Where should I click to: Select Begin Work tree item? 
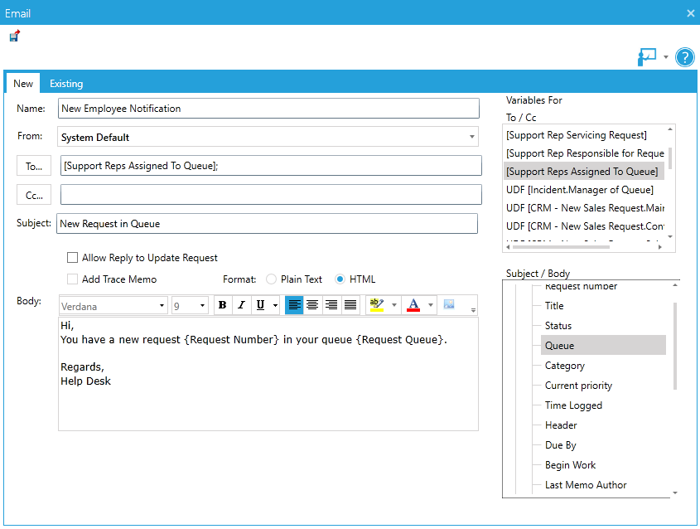pos(570,465)
